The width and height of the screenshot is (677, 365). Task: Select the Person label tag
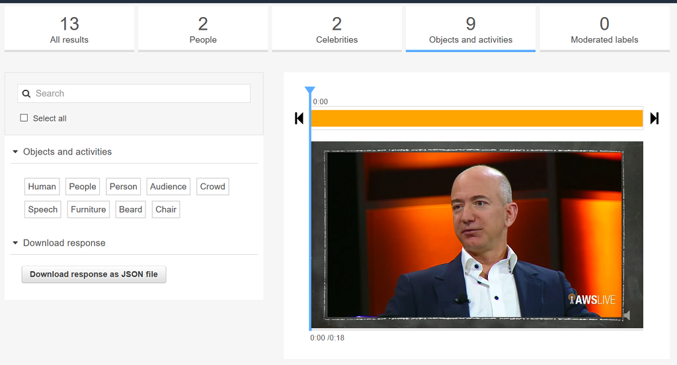point(123,187)
